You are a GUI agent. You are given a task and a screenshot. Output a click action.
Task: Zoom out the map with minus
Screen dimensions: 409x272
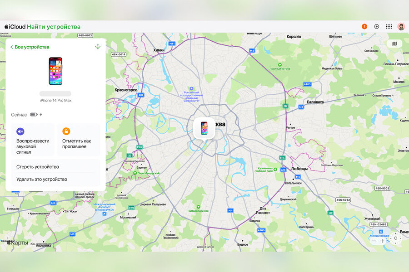pos(374,241)
